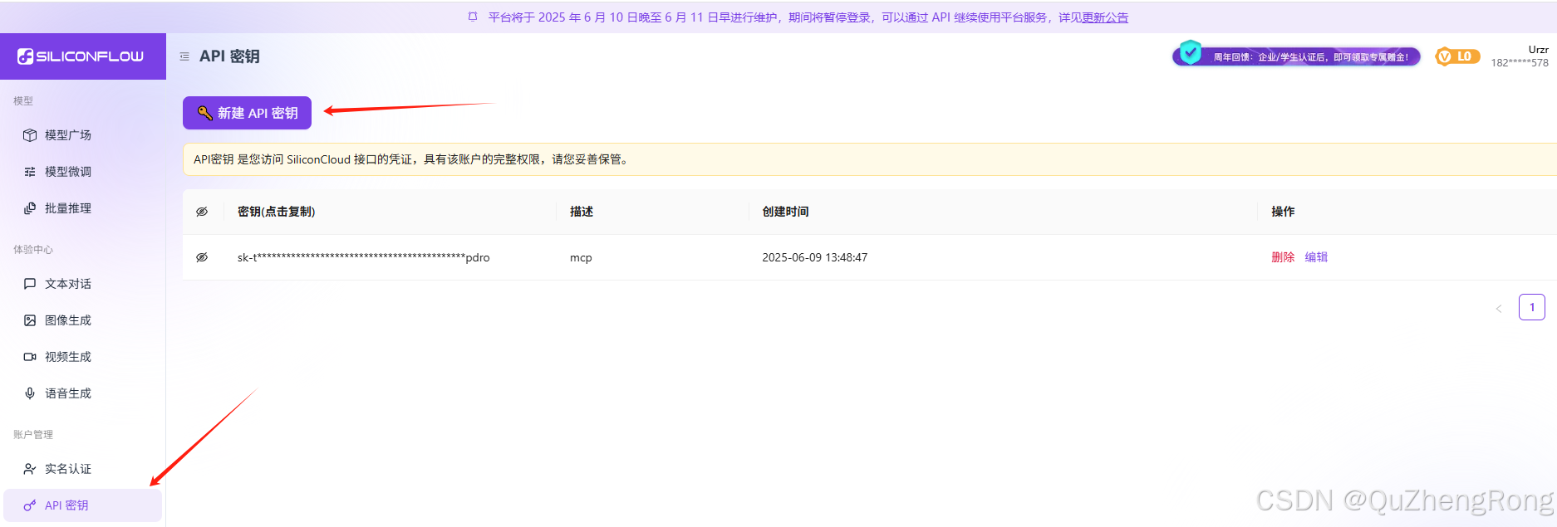This screenshot has height=527, width=1557.
Task: Open the Urzr account menu
Action: [x=1538, y=50]
